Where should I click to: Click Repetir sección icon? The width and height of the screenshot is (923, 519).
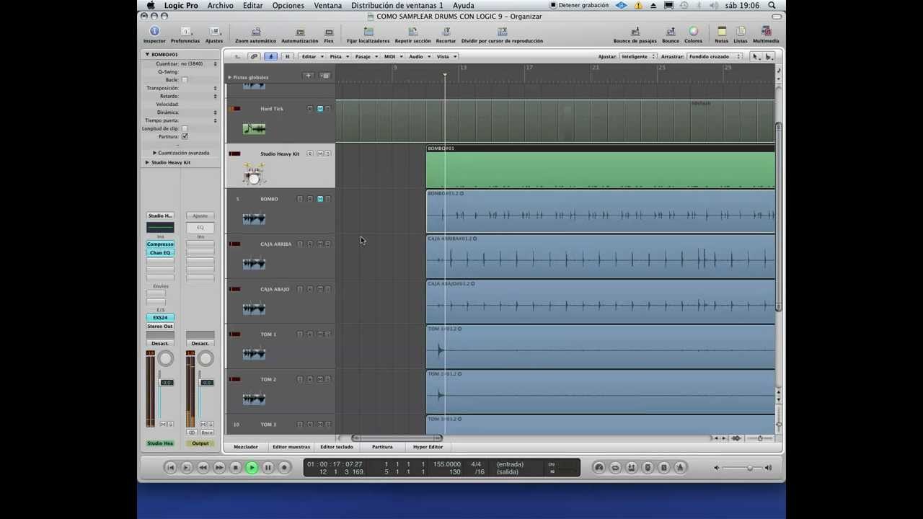point(412,32)
